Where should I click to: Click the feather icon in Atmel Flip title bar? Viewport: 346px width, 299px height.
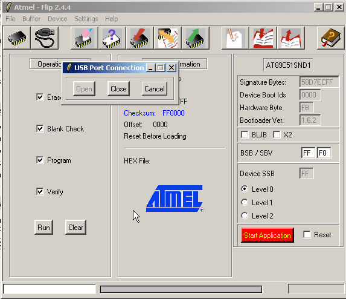coord(8,7)
